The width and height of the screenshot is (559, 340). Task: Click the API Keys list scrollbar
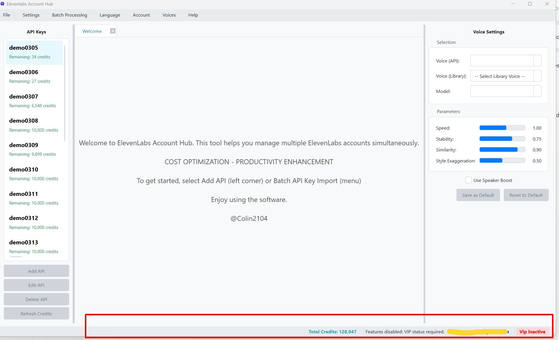[x=65, y=93]
